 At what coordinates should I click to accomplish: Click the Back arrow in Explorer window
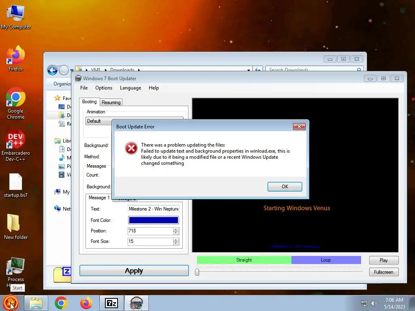tap(52, 70)
